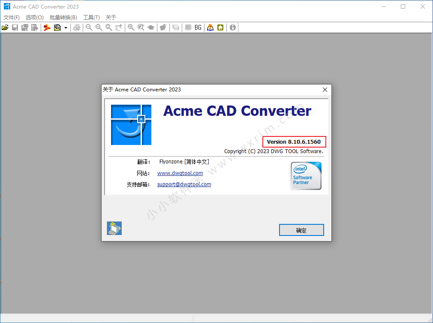Open the 工具(T) menu
The image size is (433, 323).
pos(91,18)
